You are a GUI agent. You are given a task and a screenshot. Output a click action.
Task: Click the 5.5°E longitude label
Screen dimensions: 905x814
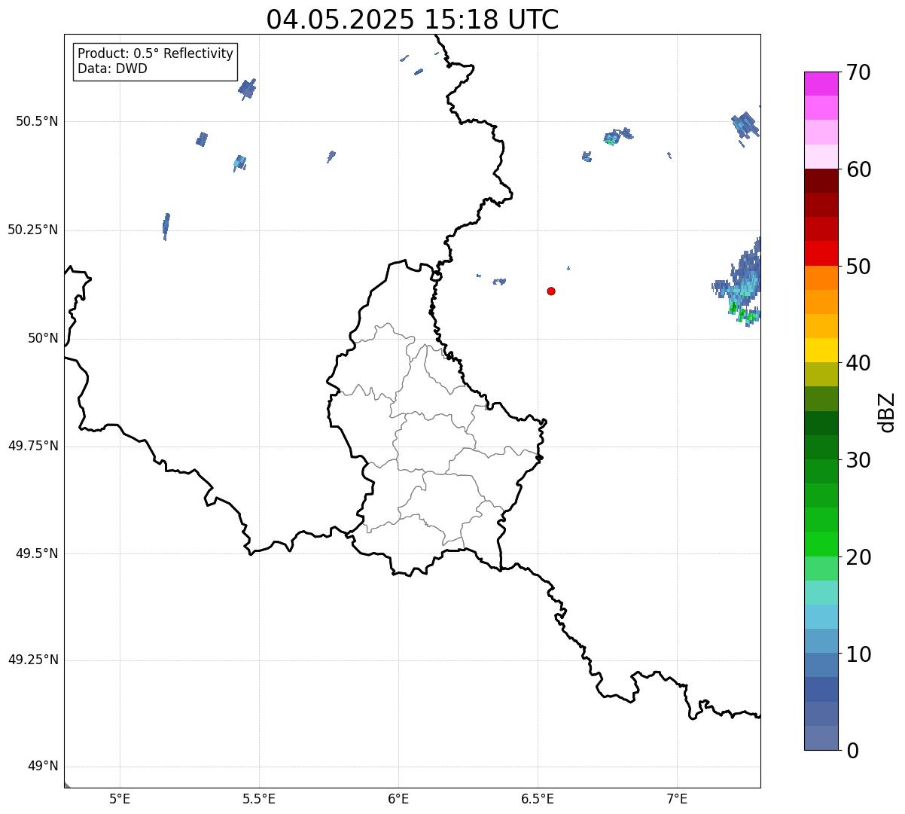[x=259, y=799]
